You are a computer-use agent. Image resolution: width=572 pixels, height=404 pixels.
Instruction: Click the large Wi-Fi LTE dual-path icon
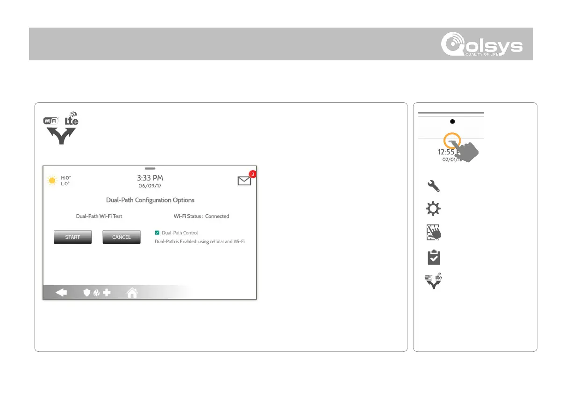pyautogui.click(x=61, y=128)
